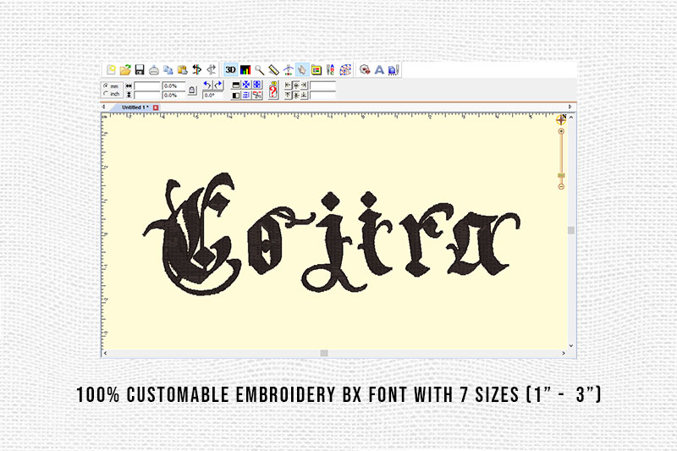The height and width of the screenshot is (451, 677).
Task: Select the hand pan tool
Action: 302,69
